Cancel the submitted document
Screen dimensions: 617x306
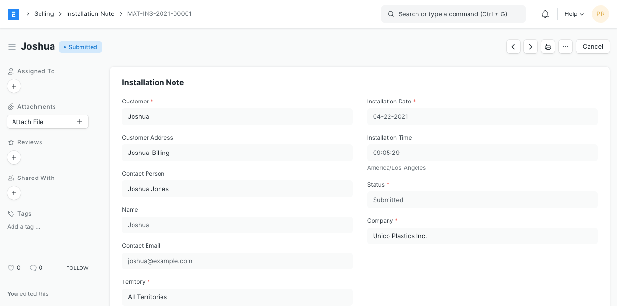tap(592, 47)
